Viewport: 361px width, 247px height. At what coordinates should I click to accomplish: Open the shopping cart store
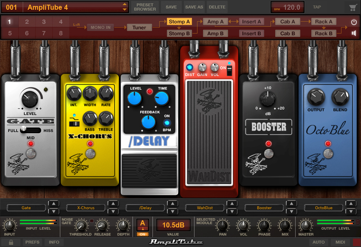pos(352,8)
